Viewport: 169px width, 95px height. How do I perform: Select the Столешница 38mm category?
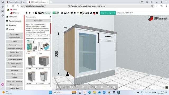tap(15, 45)
